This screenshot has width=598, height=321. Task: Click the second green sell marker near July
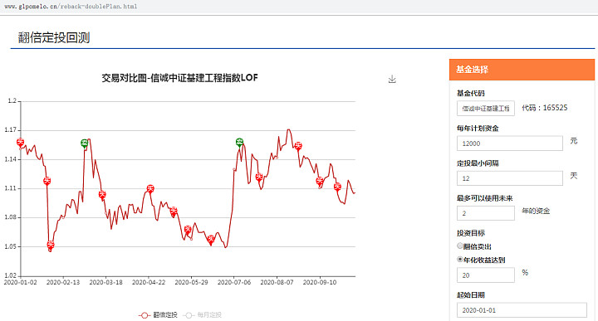239,143
